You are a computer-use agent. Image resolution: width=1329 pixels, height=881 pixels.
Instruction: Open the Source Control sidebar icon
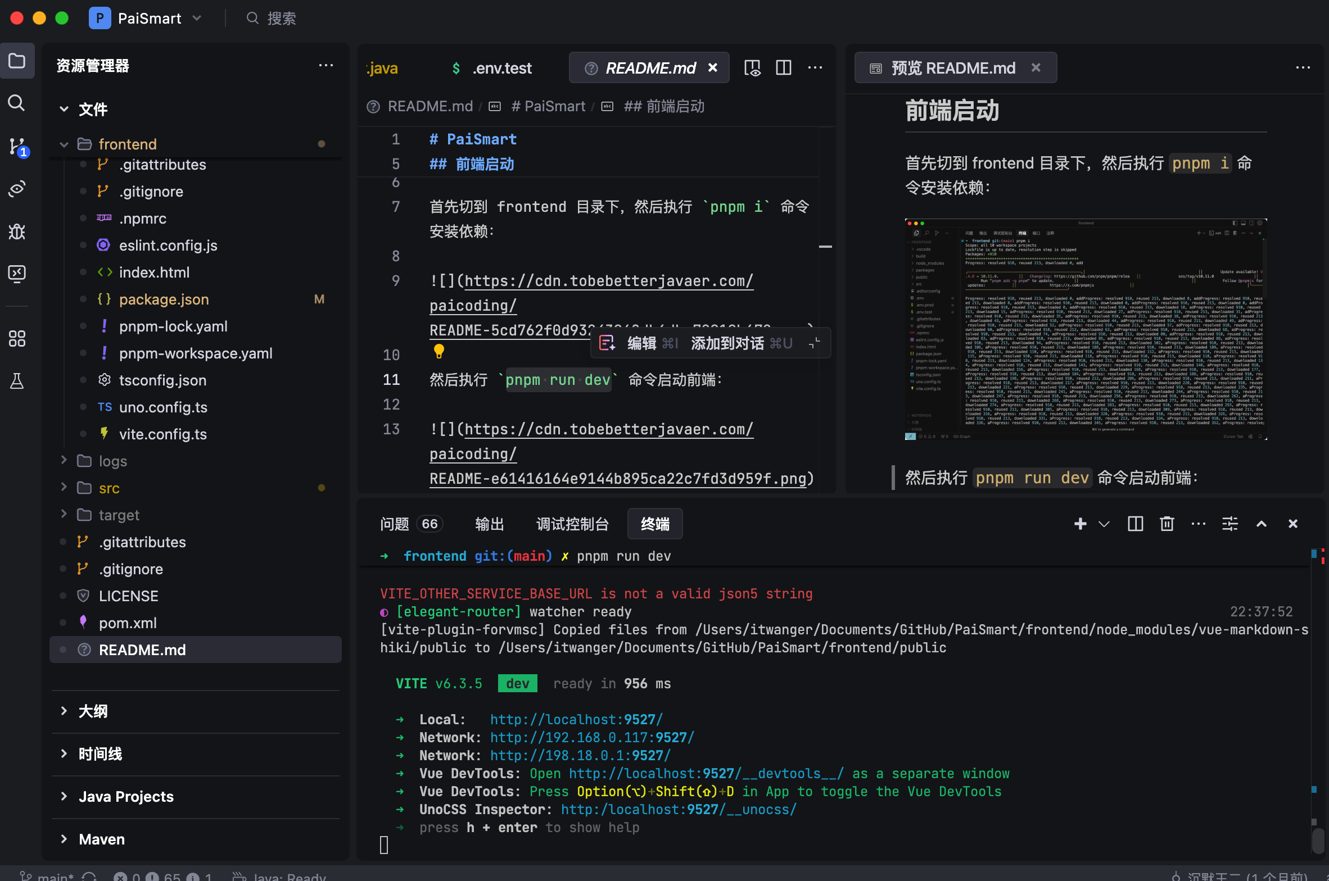point(17,146)
